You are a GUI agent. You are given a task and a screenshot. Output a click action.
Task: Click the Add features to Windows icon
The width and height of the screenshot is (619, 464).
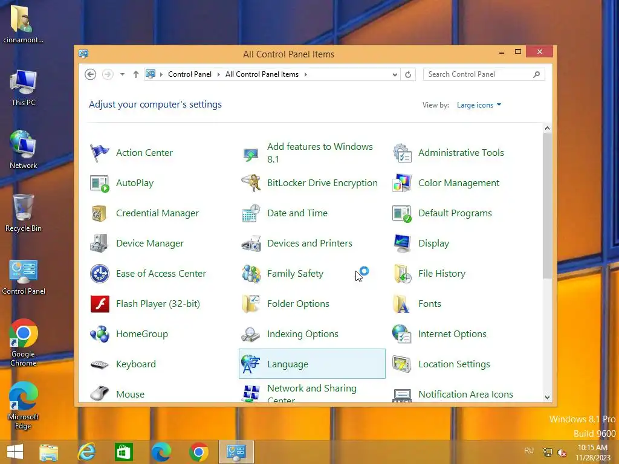pyautogui.click(x=251, y=154)
